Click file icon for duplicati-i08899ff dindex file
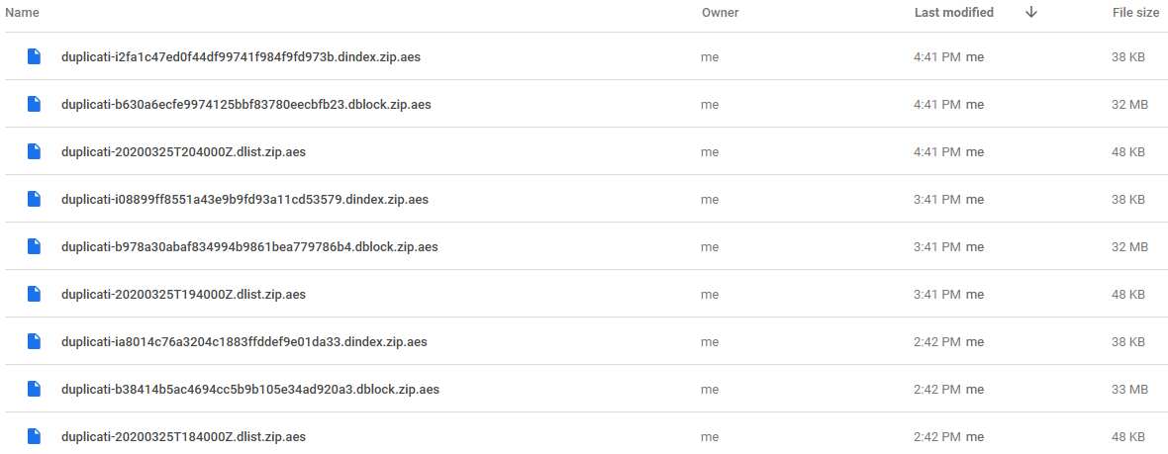The image size is (1168, 454). [x=34, y=200]
